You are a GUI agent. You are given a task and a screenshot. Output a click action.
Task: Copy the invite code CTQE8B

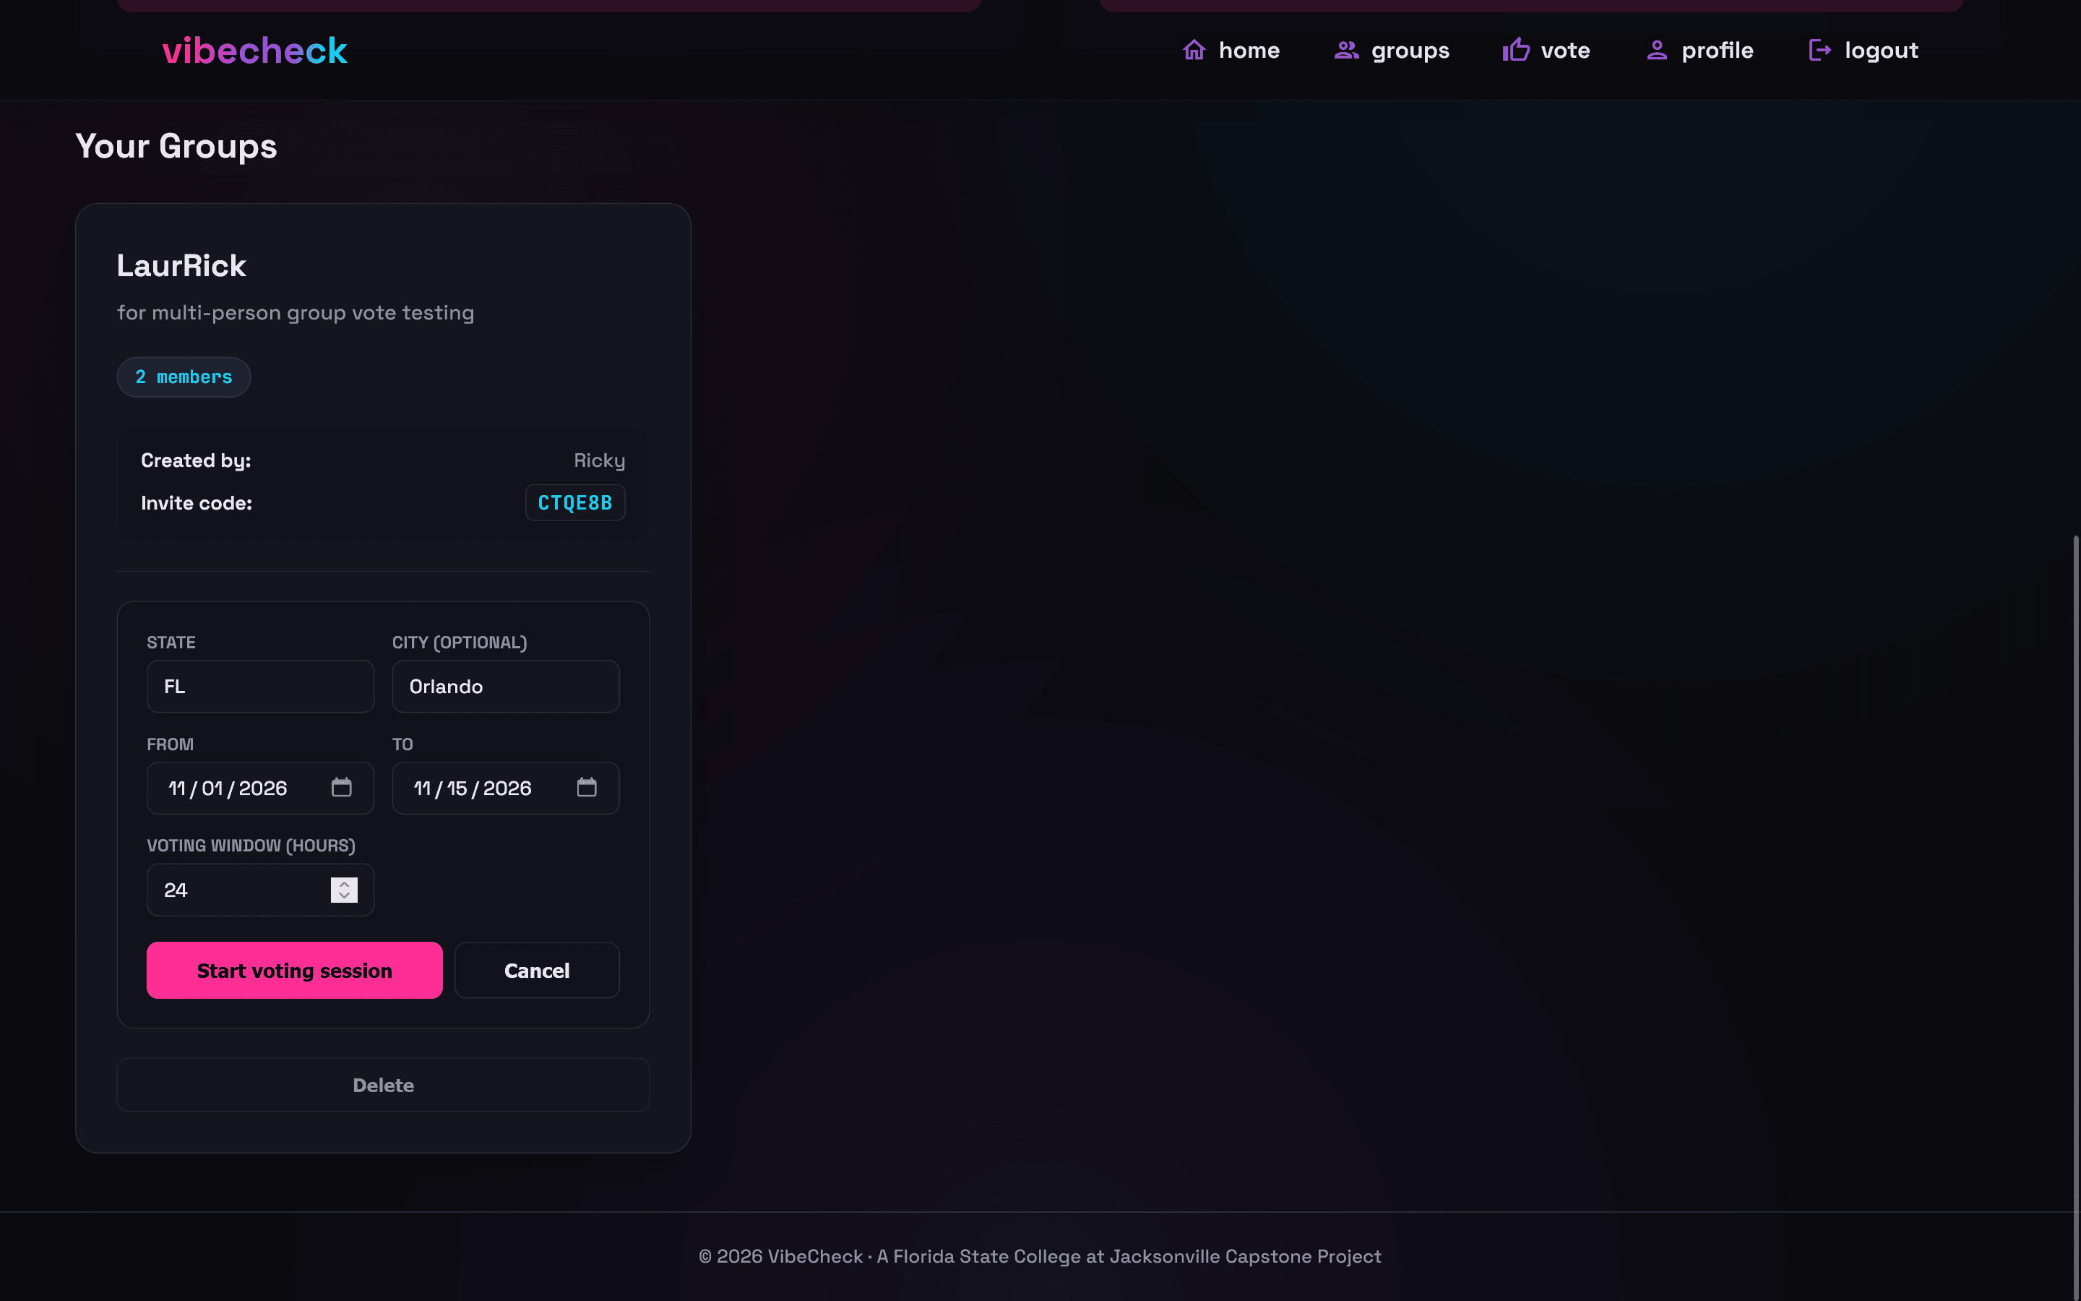[x=575, y=502]
